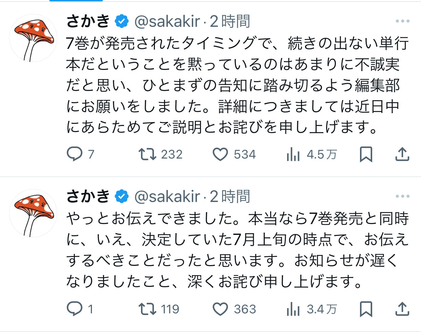Open mushroom avatar on second tweet

pos(33,213)
